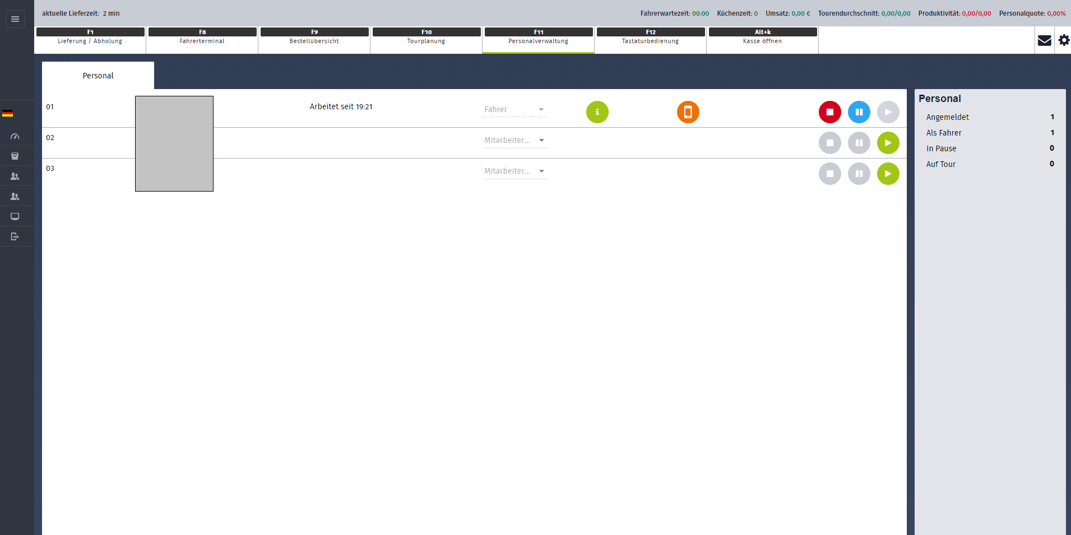The image size is (1071, 535).
Task: Click the greyed play button in row 01
Action: click(x=888, y=112)
